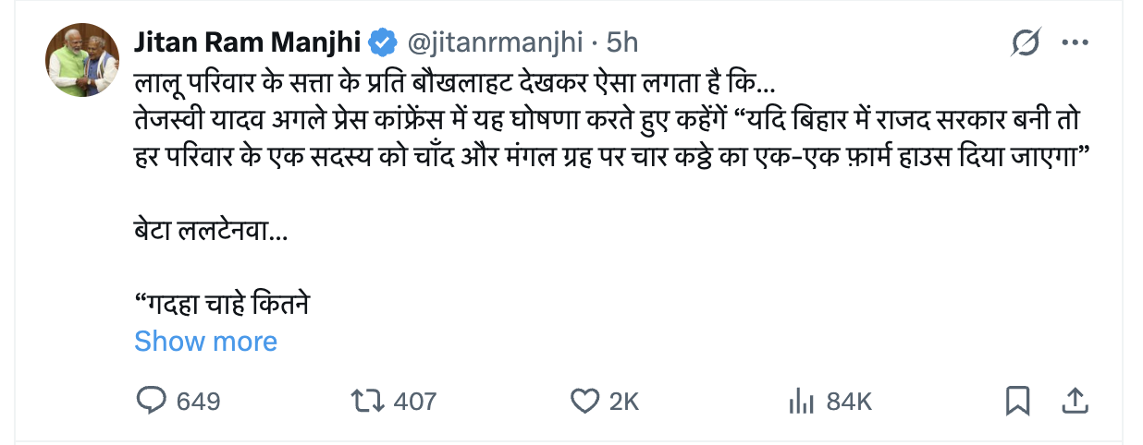Open the three-dot more options menu
This screenshot has width=1143, height=445.
1075,42
